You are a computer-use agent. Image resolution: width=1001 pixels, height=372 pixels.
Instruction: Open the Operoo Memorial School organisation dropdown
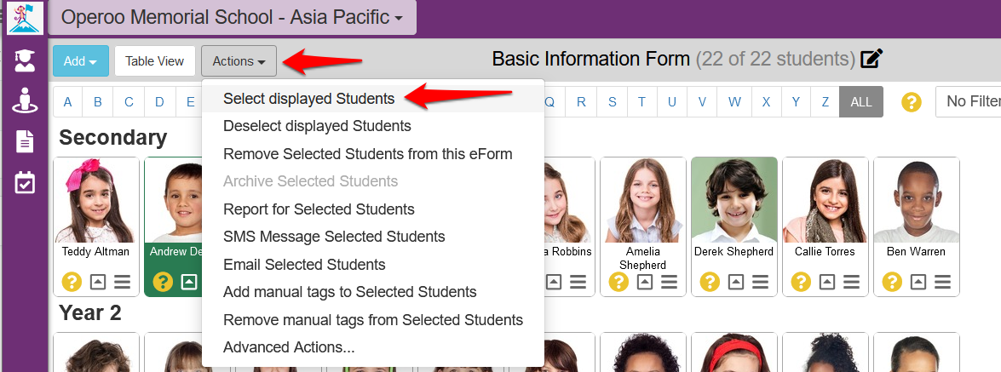point(233,17)
